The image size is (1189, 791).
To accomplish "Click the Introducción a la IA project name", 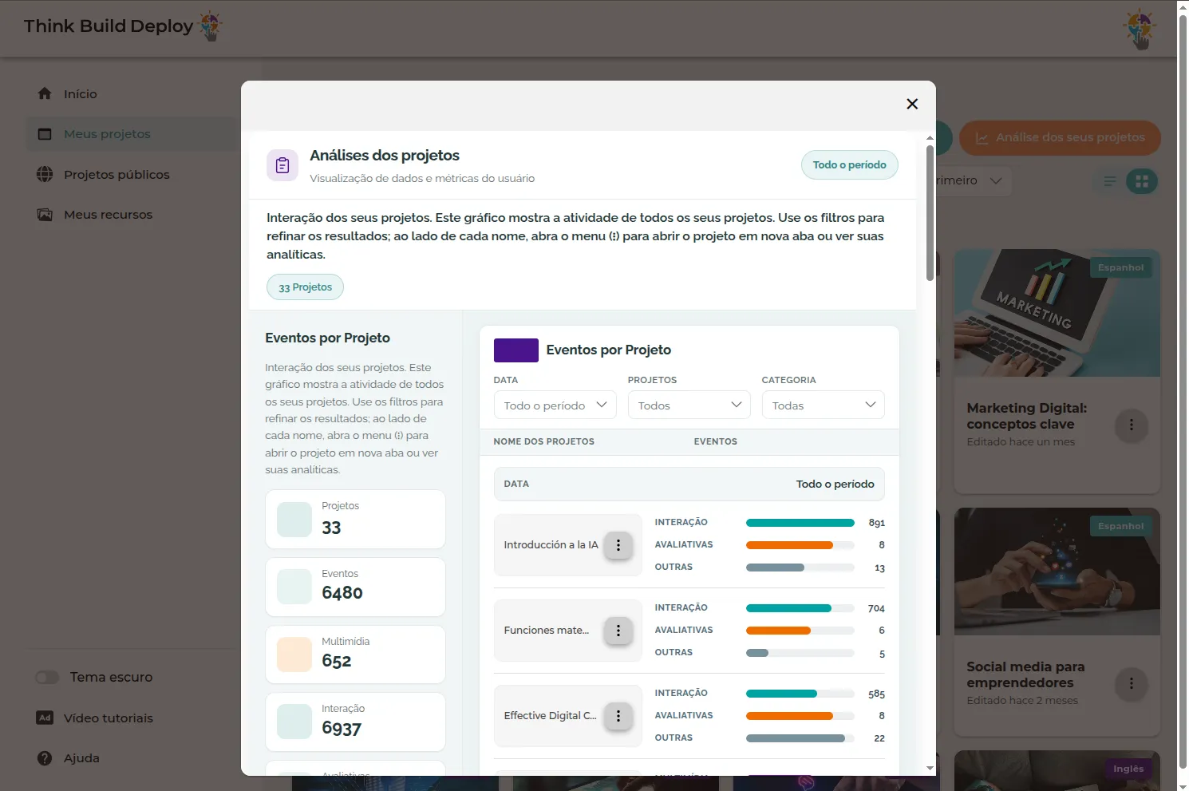I will click(551, 545).
